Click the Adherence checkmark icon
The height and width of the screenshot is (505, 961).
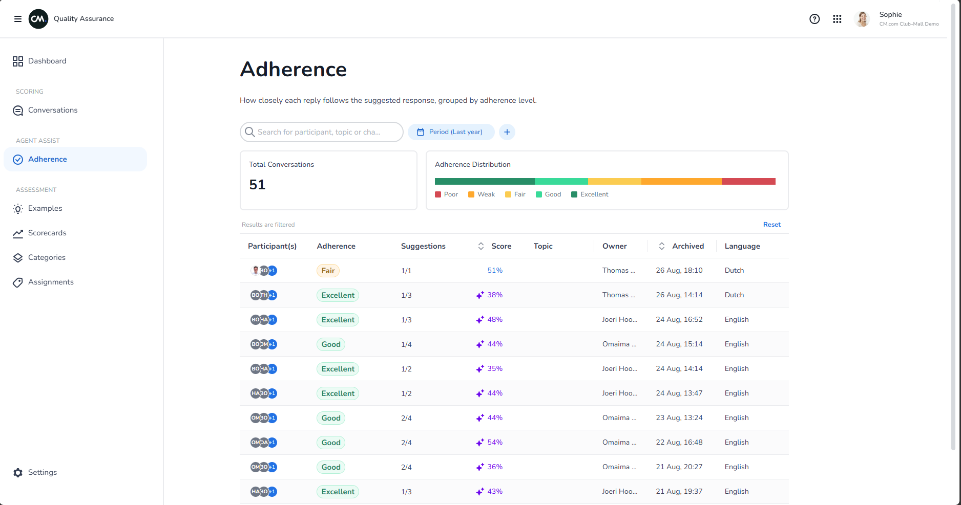[18, 160]
